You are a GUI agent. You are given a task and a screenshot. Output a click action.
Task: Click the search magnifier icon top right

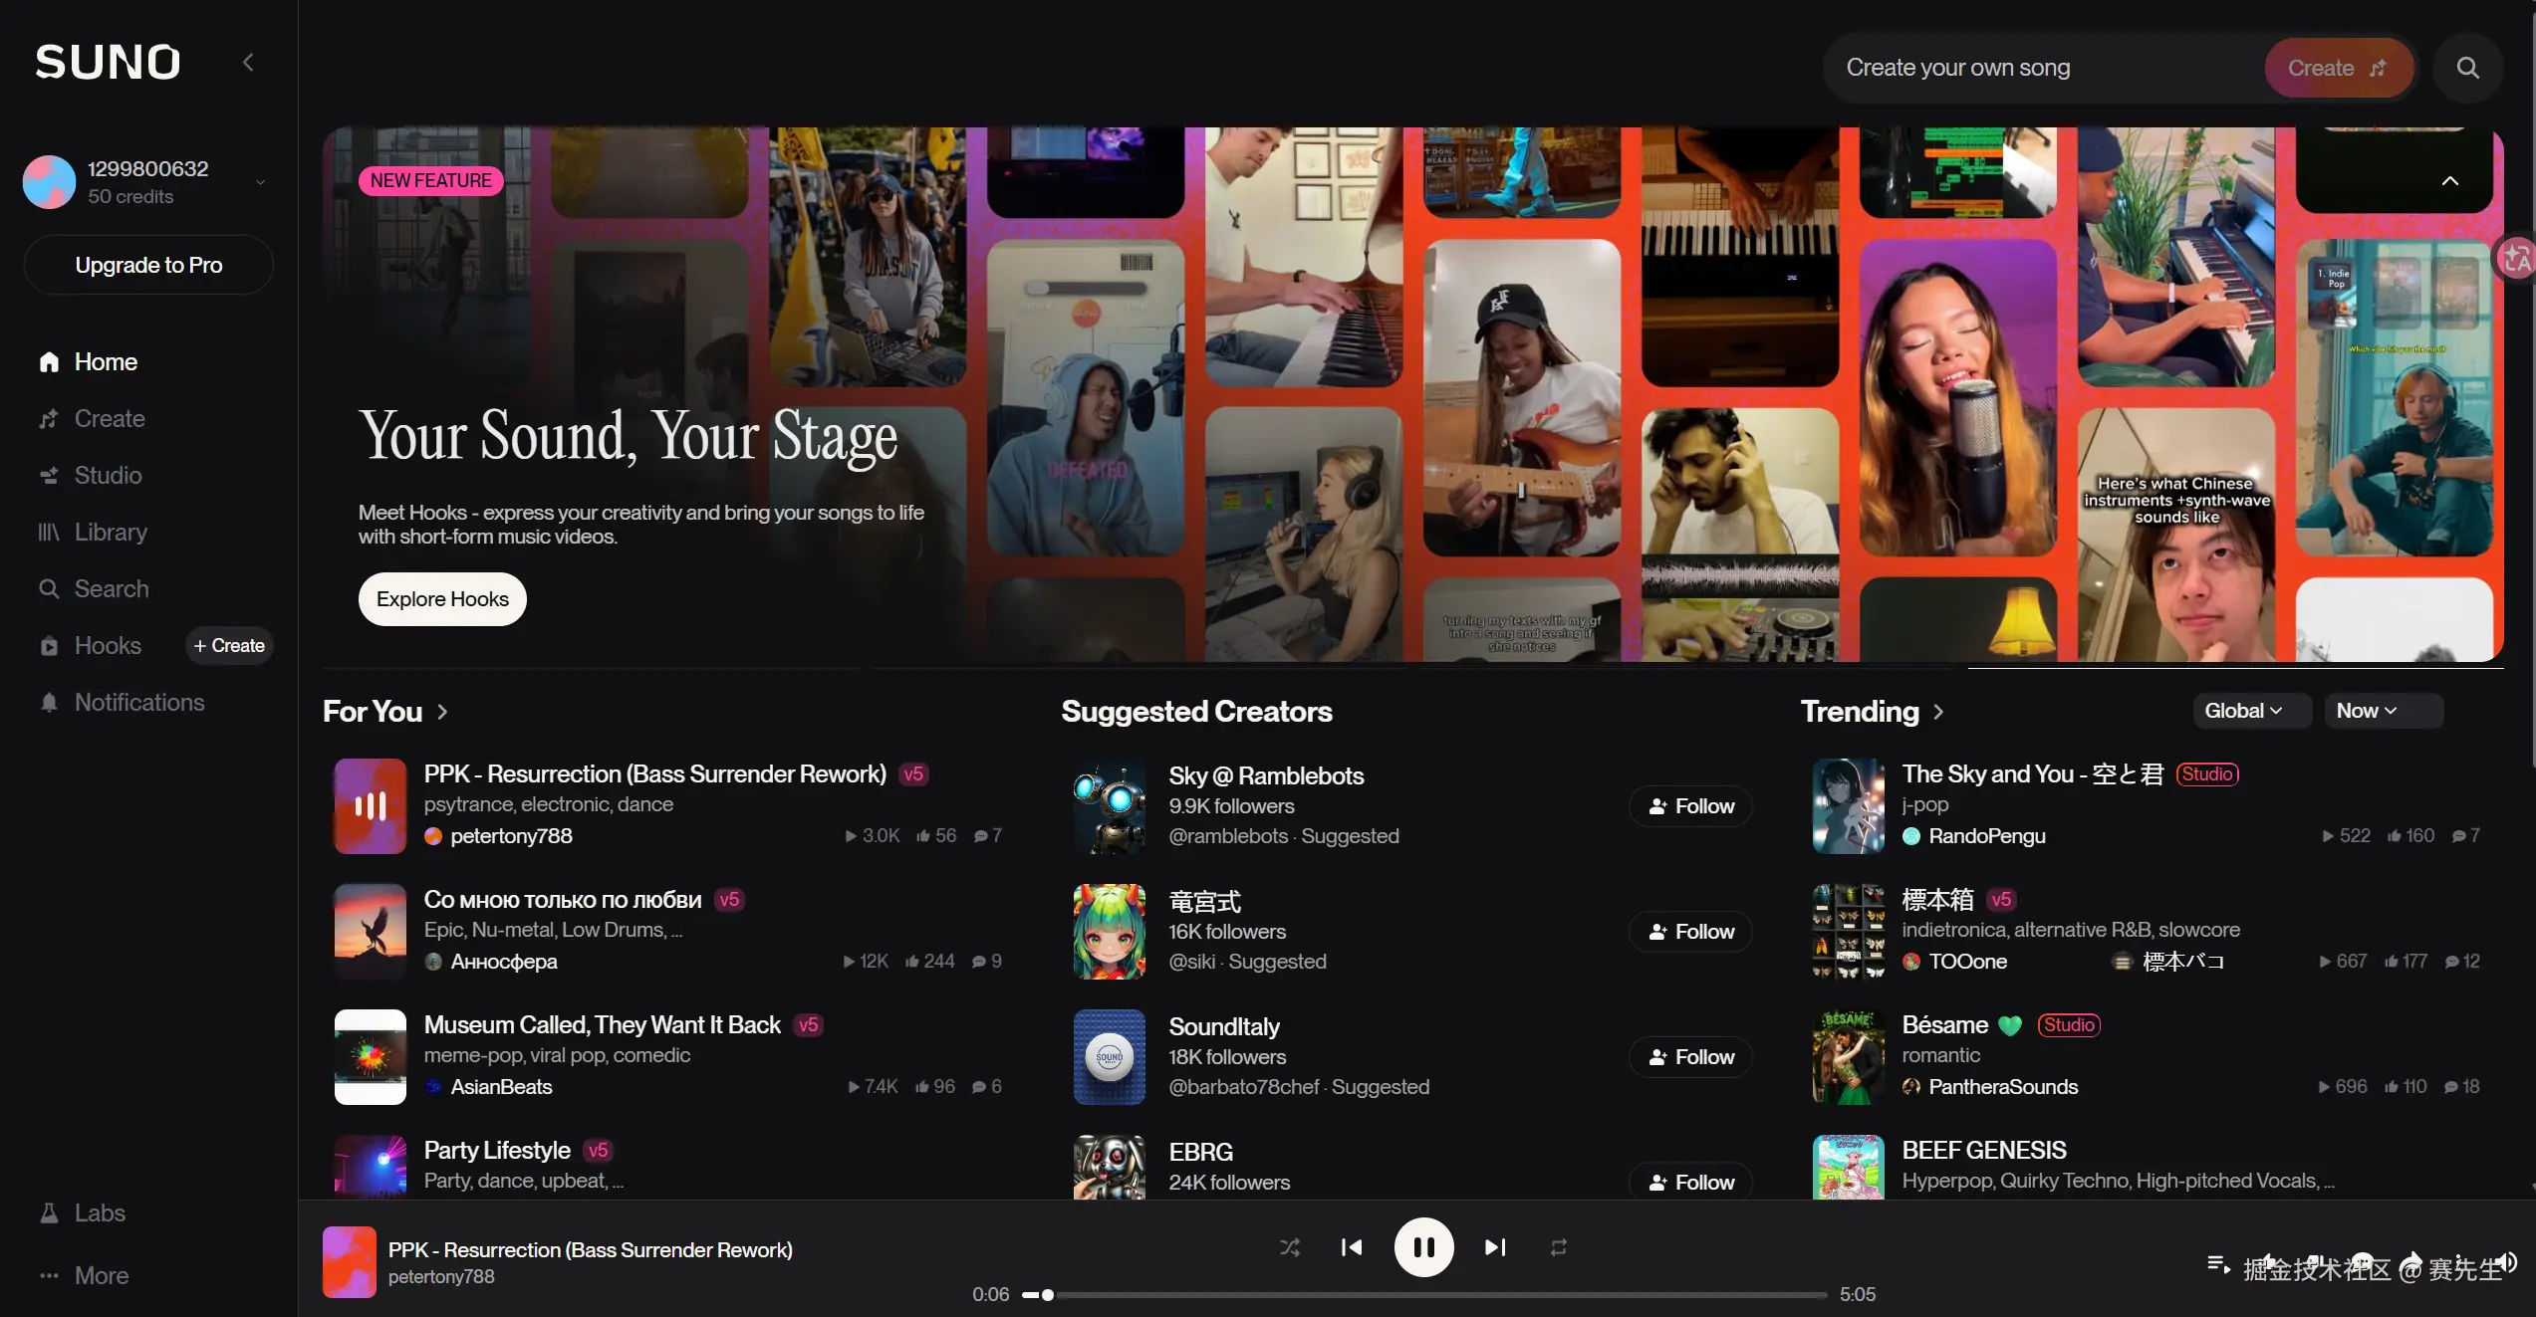pos(2467,68)
